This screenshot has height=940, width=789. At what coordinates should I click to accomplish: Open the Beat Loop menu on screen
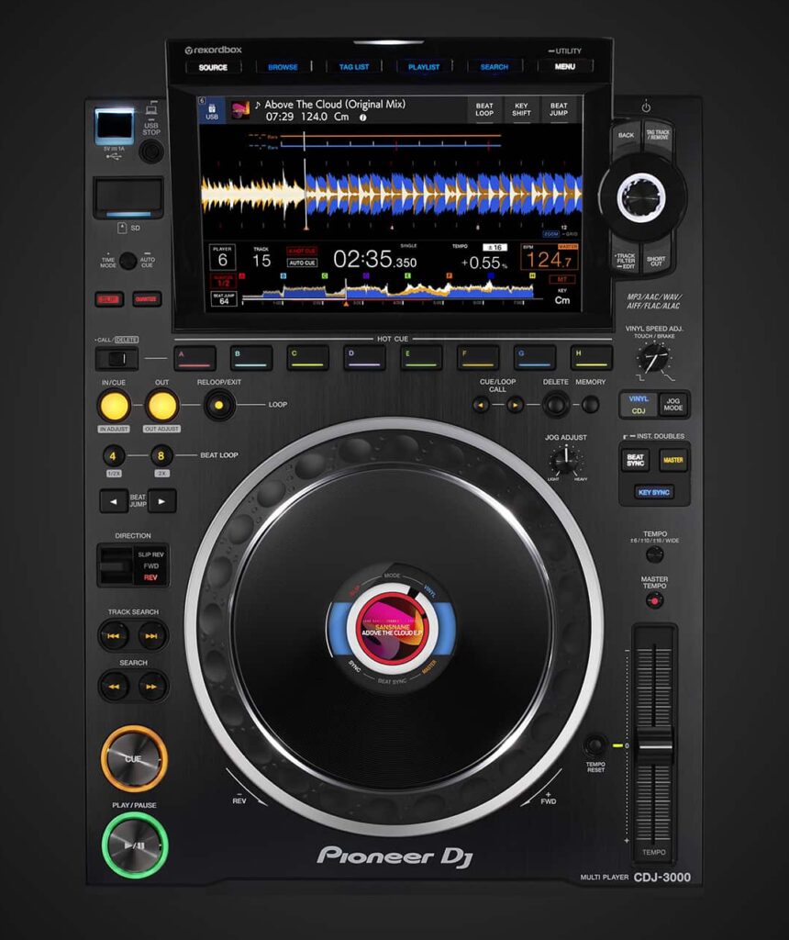coord(484,111)
